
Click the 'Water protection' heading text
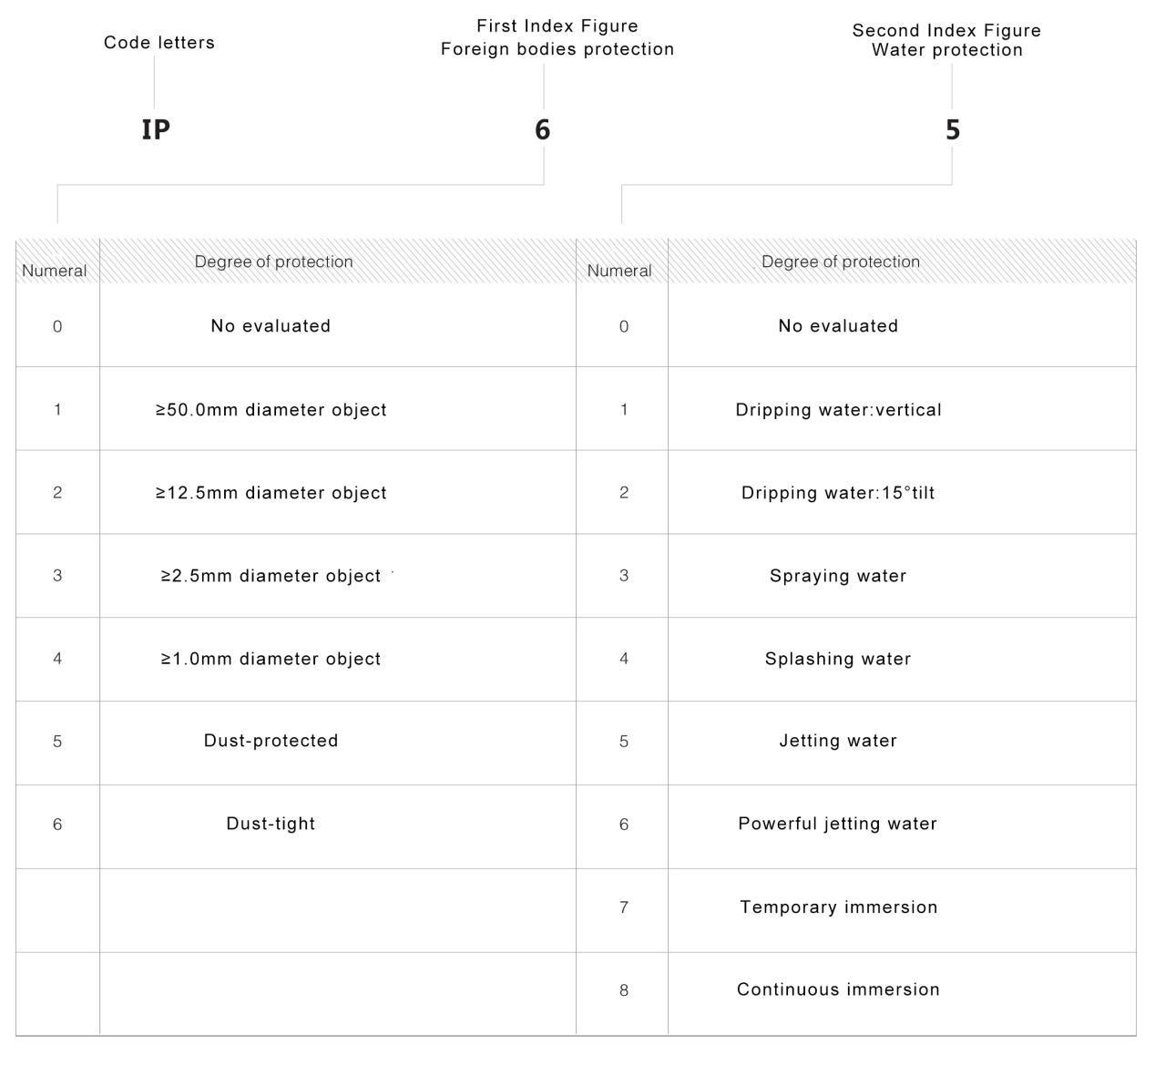(x=947, y=50)
